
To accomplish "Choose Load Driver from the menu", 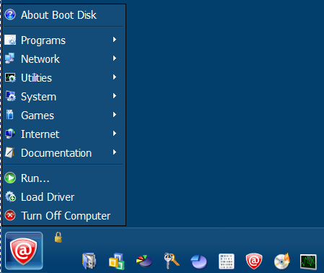I will (64, 196).
